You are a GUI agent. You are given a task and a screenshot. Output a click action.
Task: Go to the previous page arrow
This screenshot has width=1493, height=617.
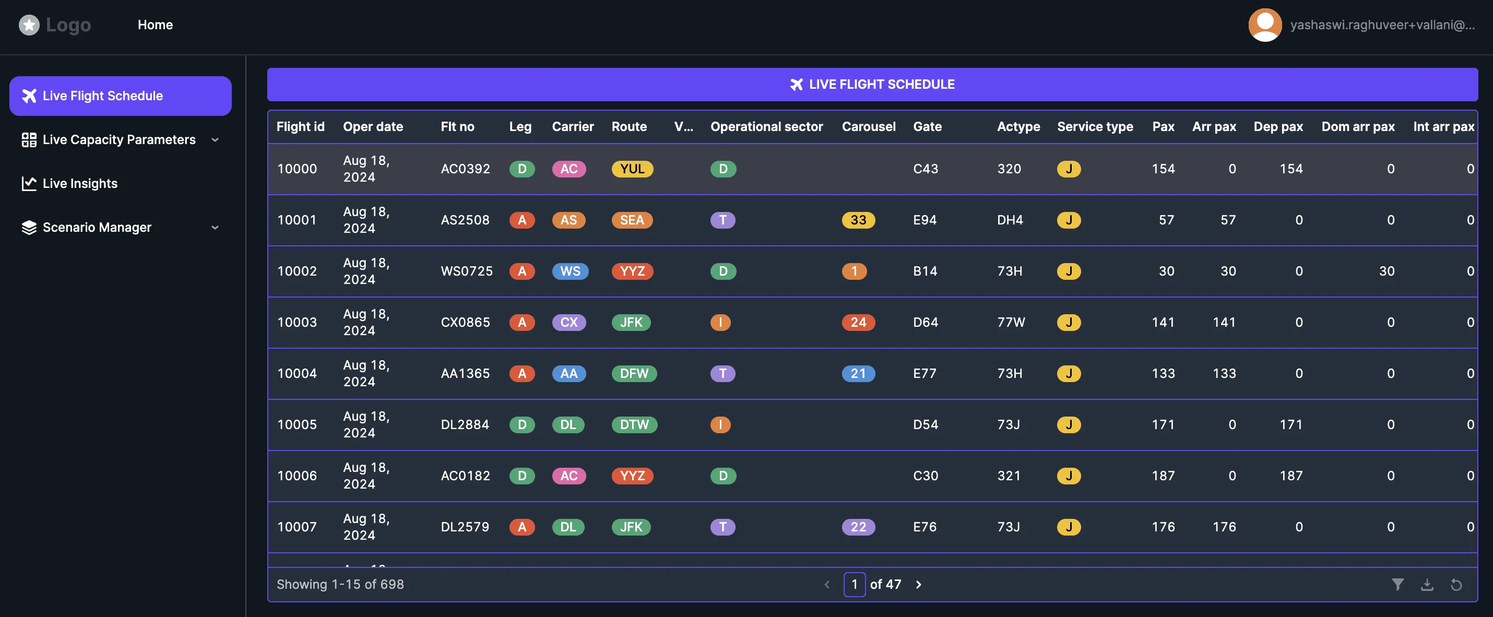(826, 585)
